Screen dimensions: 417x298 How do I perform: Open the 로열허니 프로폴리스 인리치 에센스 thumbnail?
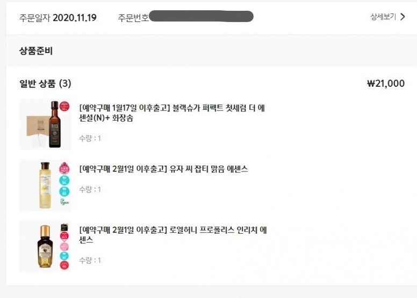point(45,246)
